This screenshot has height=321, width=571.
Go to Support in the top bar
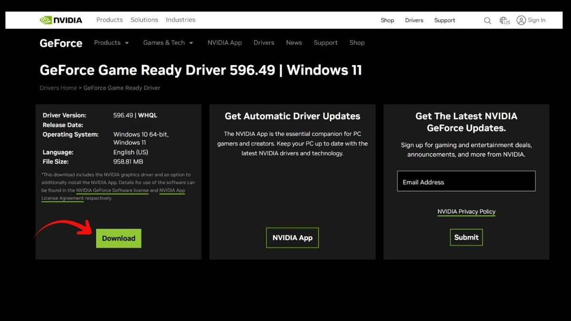444,20
